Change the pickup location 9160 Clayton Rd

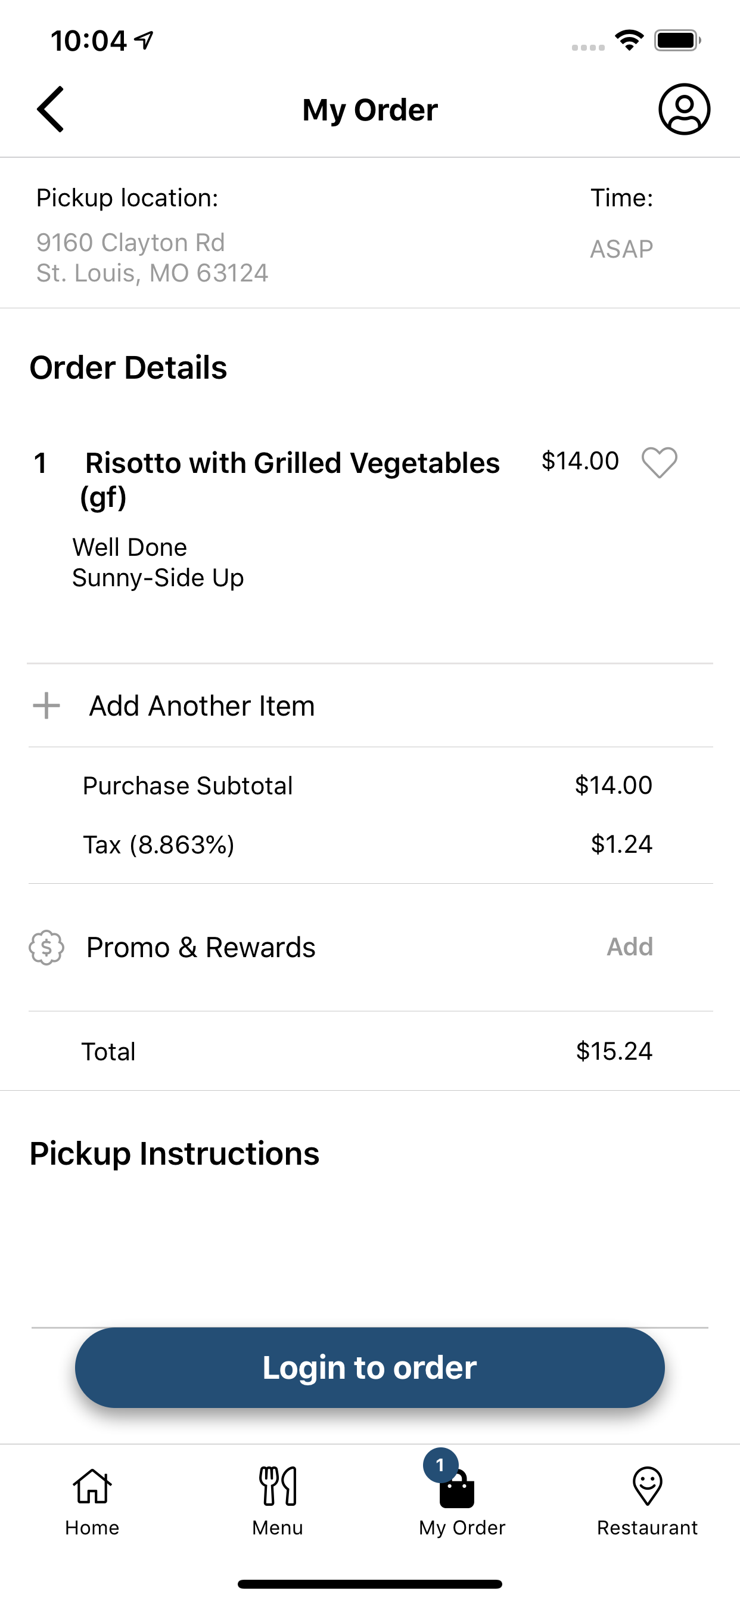tap(153, 258)
